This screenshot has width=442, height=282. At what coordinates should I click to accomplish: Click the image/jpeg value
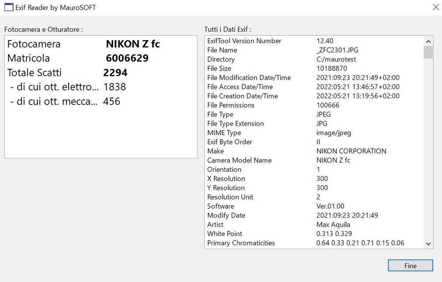(x=334, y=133)
